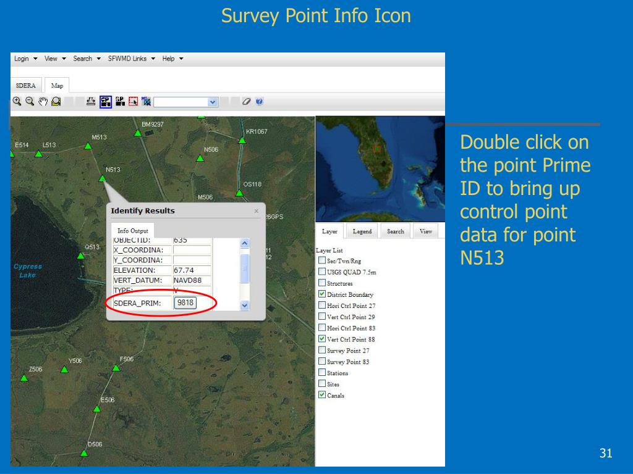Viewport: 633px width, 474px height.
Task: Open the toolbar combo box dropdown
Action: 213,102
